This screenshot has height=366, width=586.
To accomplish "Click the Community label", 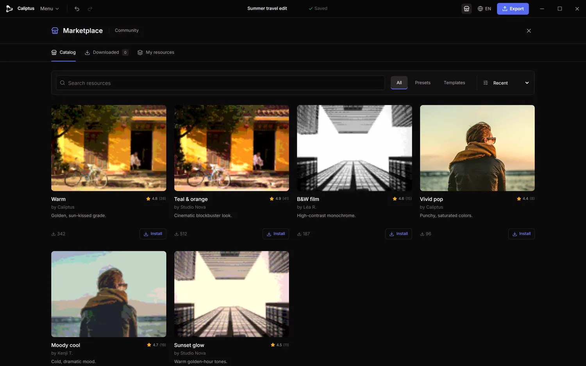I will tap(127, 30).
